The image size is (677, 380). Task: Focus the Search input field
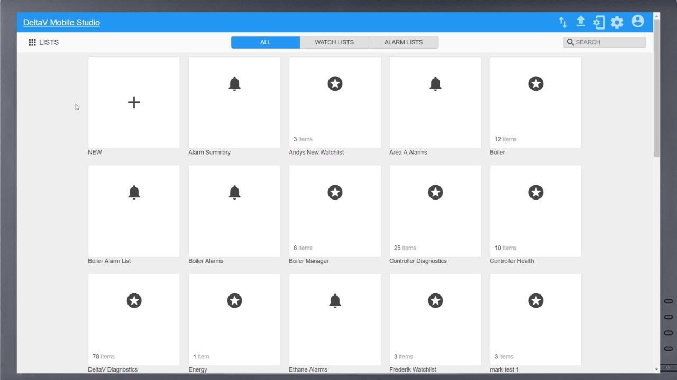pyautogui.click(x=608, y=42)
